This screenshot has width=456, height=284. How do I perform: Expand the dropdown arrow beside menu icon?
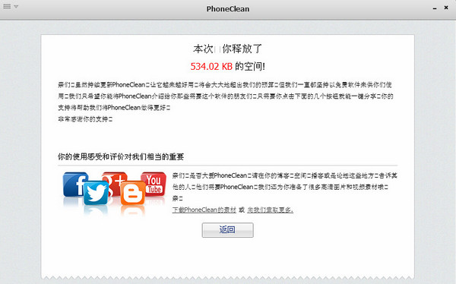(x=16, y=7)
